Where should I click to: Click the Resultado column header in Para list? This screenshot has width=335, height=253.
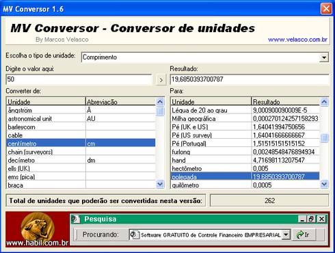coord(286,101)
